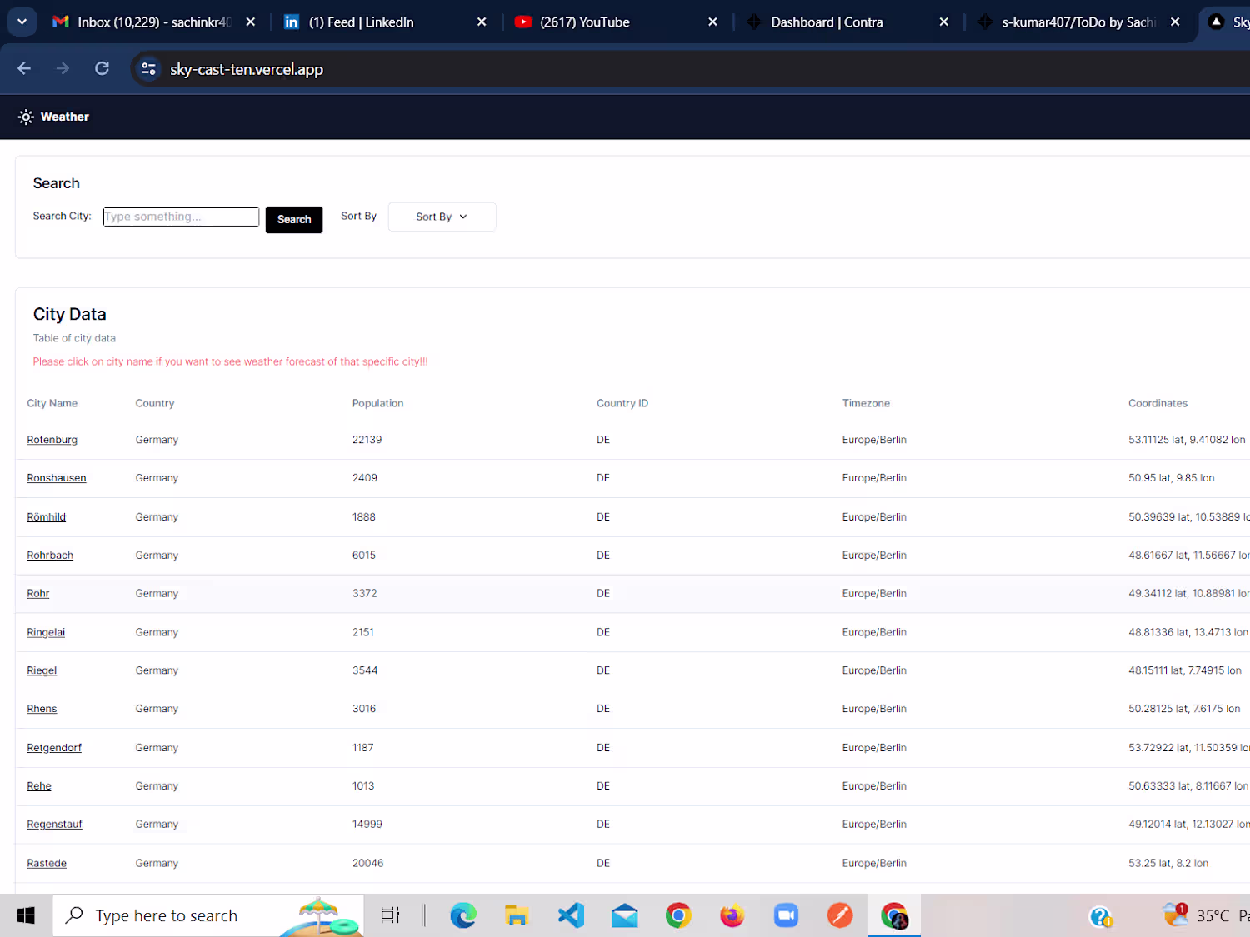Open the Ringelai city link
Screen dimensions: 1250x937
pos(46,632)
